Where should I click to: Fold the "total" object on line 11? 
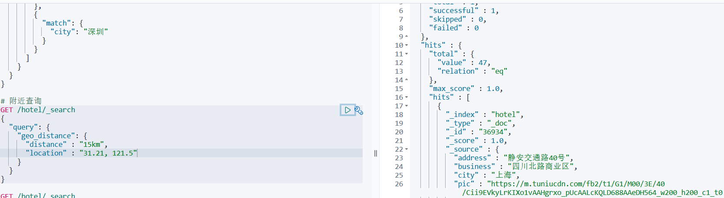(407, 54)
